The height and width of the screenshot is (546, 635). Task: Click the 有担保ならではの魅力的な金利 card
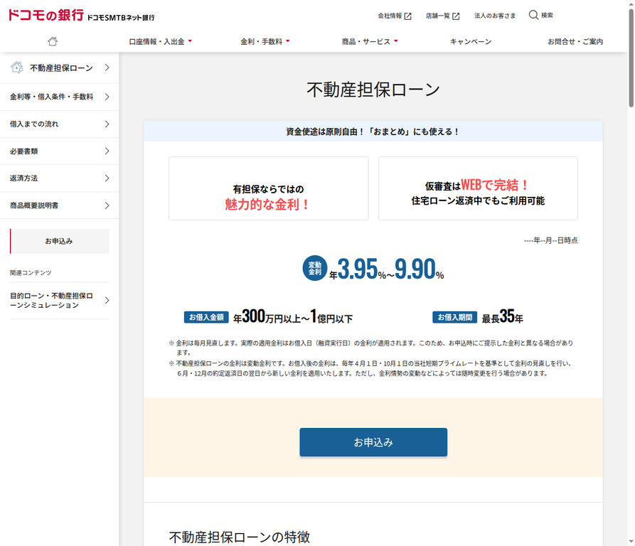(x=269, y=188)
